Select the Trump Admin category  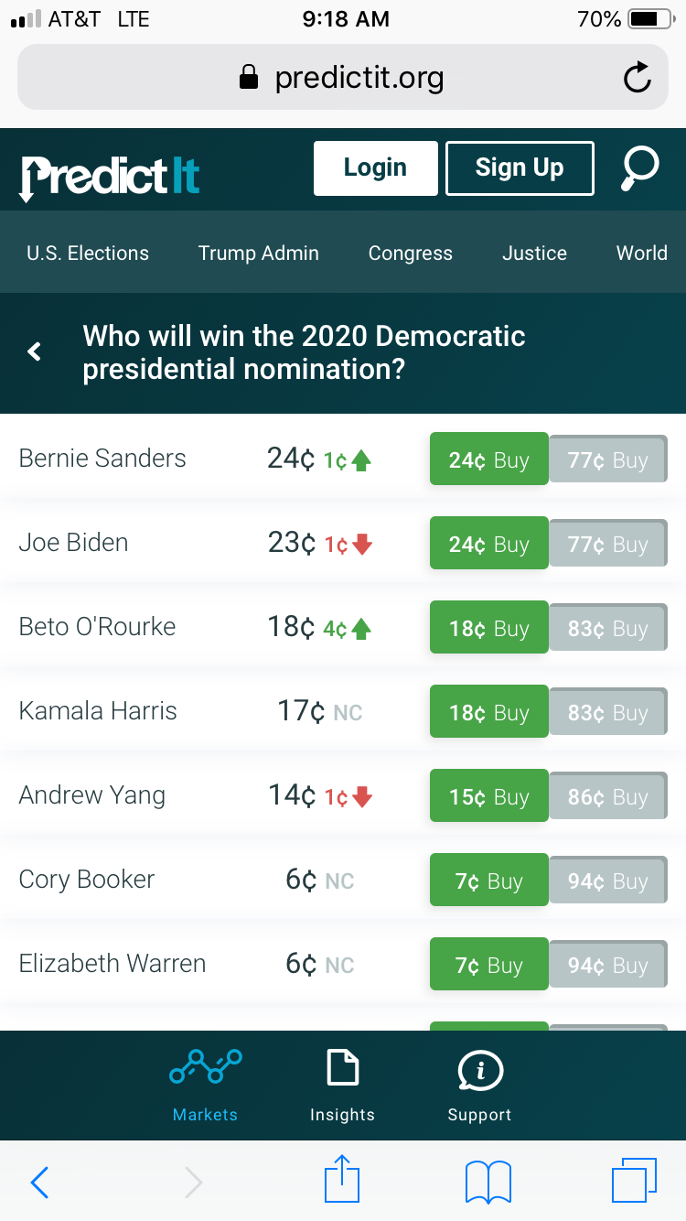pos(259,254)
